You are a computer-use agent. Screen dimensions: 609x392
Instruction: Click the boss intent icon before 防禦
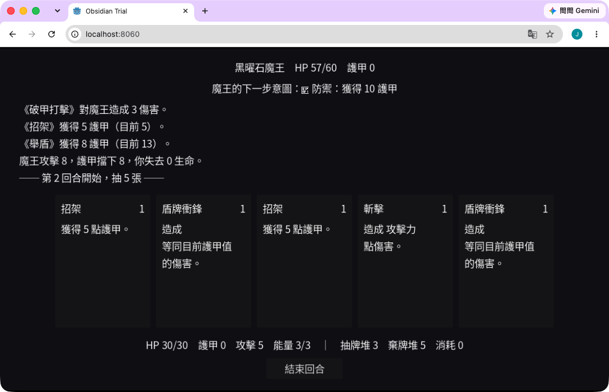click(305, 90)
